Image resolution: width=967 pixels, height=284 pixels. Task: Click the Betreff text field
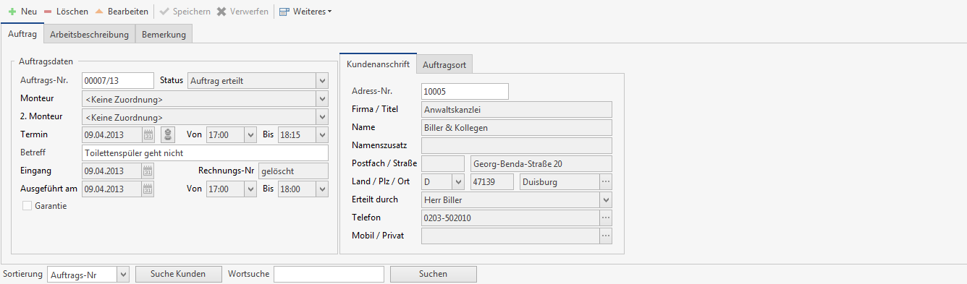click(206, 152)
